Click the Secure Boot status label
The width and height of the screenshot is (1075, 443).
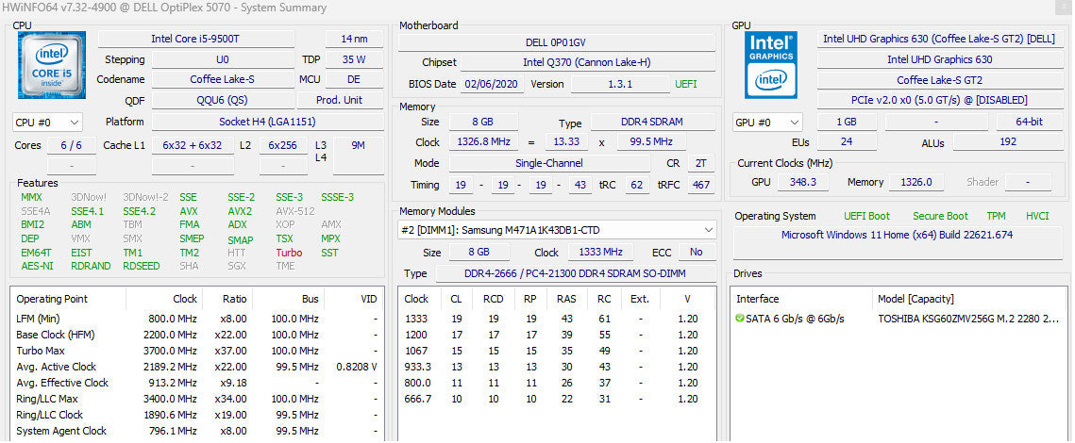pos(941,216)
